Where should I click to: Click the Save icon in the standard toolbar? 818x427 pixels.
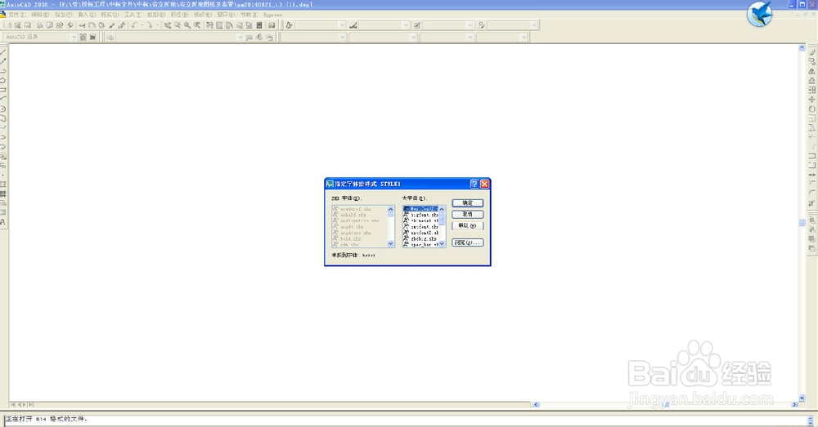27,25
